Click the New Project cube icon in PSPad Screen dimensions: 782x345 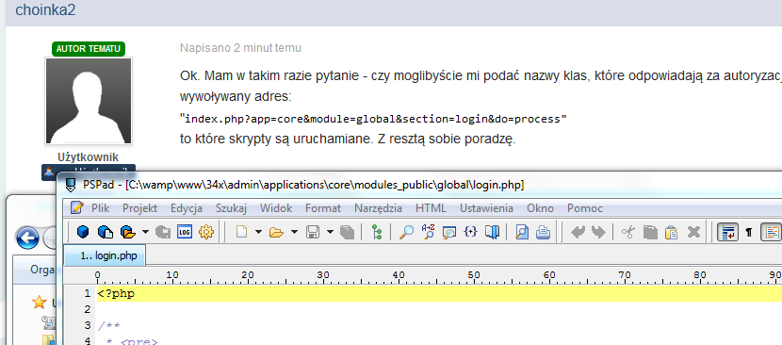coord(82,232)
